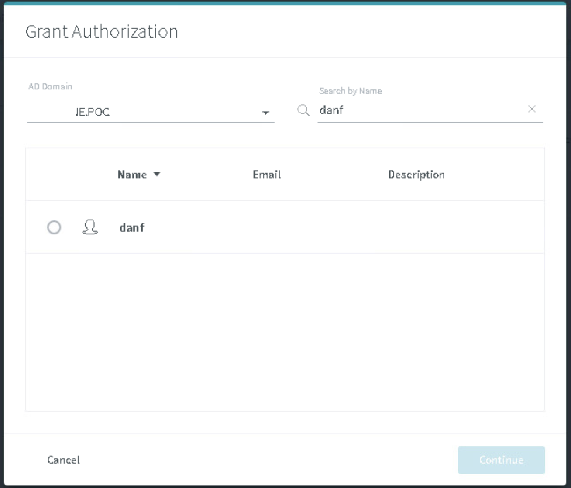
Task: Click the magnifying glass search icon
Action: pyautogui.click(x=303, y=110)
